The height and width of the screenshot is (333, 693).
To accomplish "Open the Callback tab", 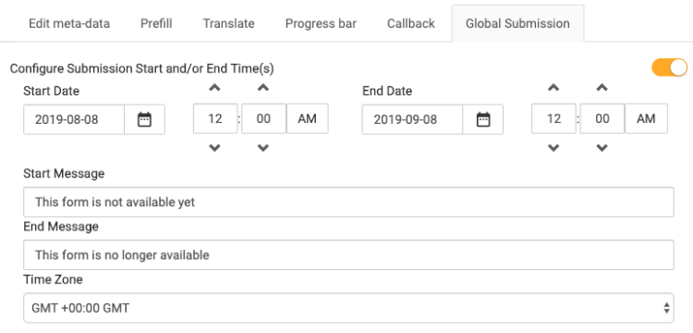I will 411,23.
